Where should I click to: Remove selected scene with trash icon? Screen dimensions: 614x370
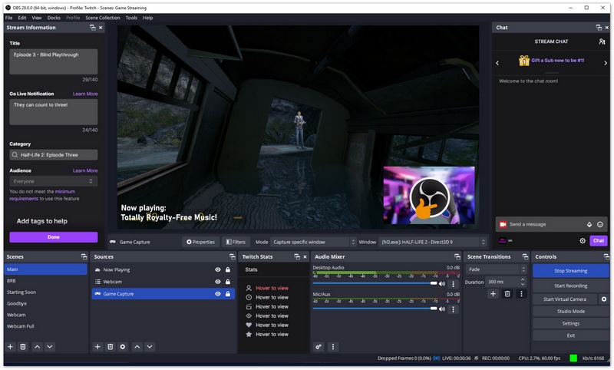23,347
